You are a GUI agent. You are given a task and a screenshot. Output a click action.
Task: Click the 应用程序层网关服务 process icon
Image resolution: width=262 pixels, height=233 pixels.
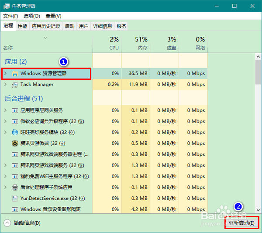tap(15, 110)
